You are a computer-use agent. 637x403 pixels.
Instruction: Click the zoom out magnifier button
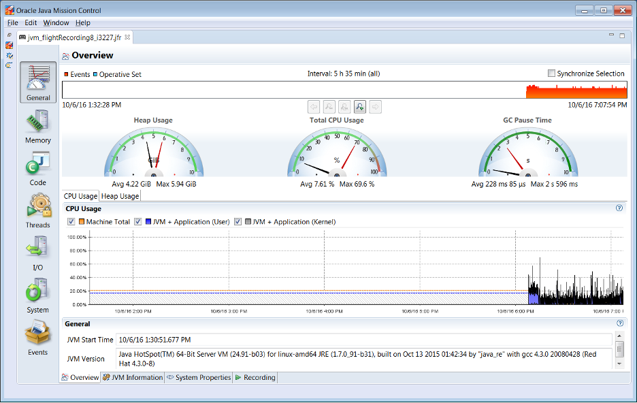tap(329, 107)
